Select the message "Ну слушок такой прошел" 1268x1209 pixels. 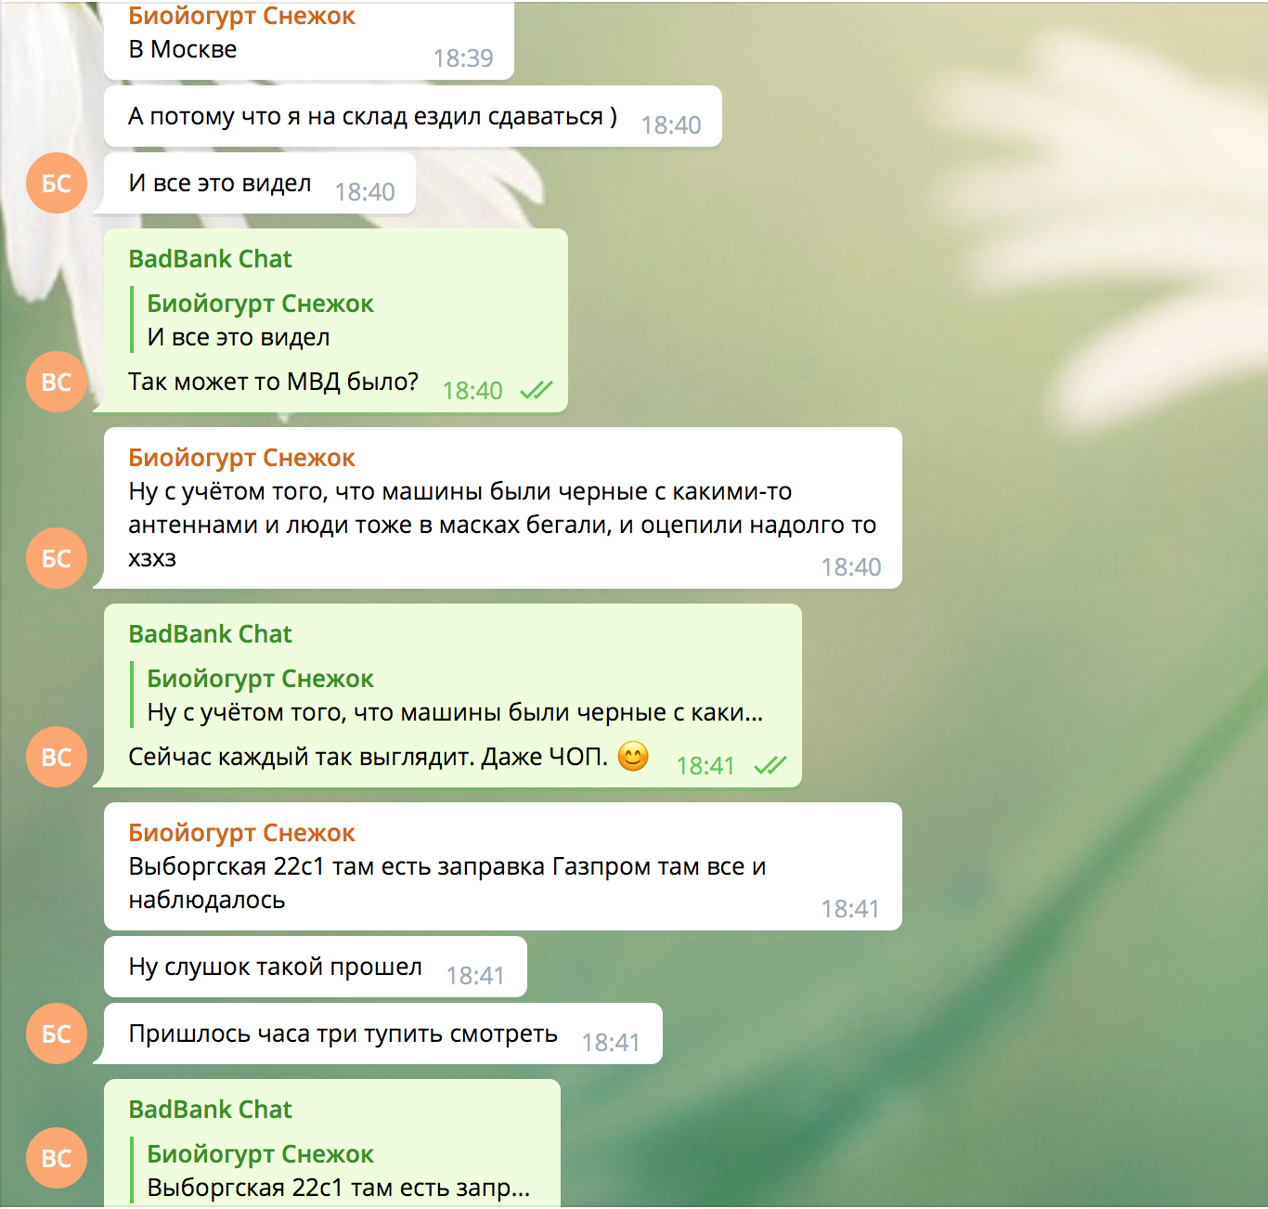coord(316,967)
